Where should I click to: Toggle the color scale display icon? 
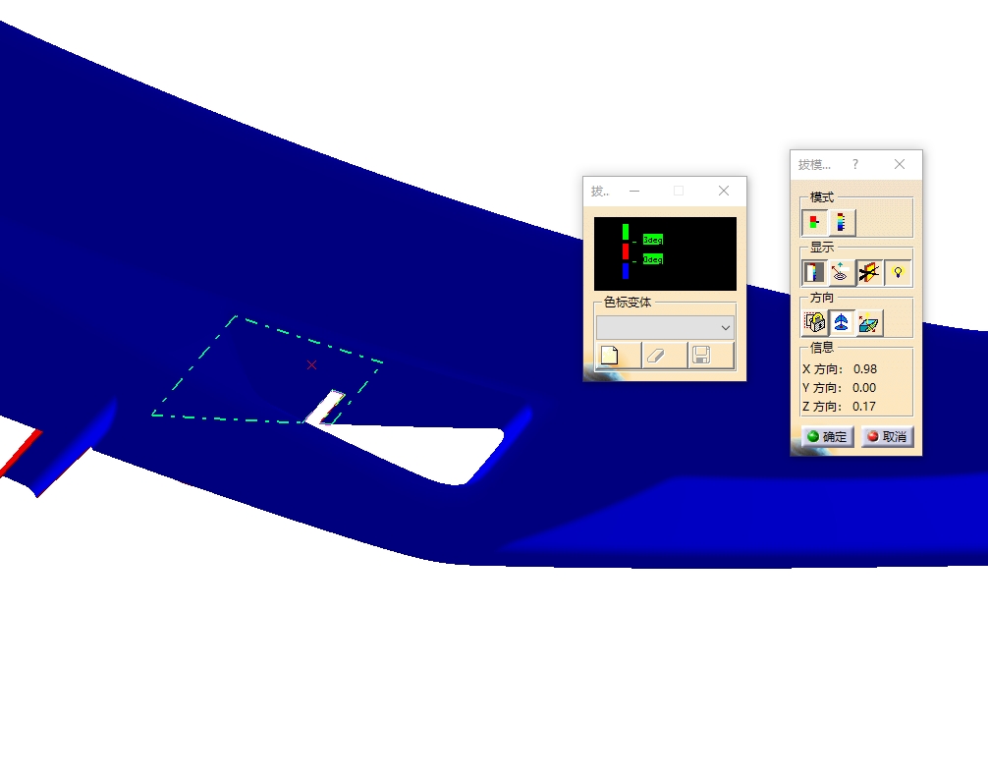pos(814,273)
